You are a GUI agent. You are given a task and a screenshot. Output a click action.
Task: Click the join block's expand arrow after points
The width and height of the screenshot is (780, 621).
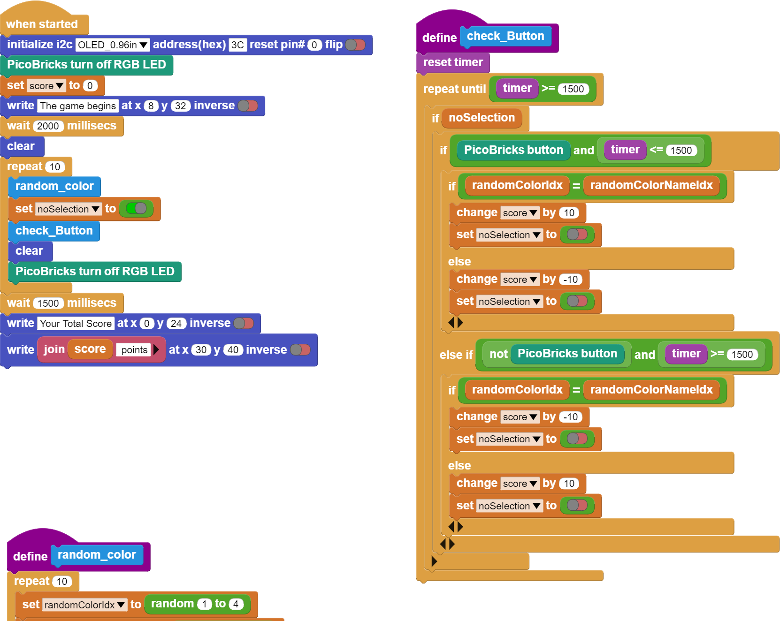[156, 350]
